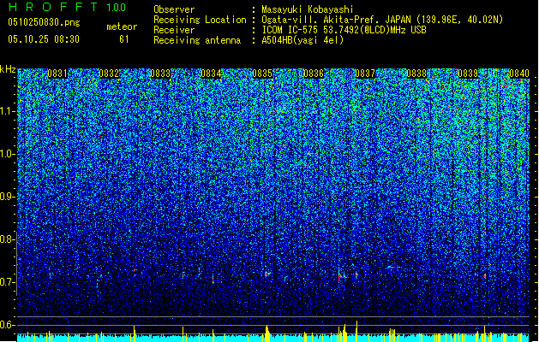Image resolution: width=539 pixels, height=342 pixels.
Task: Click the HROFFT 1.0.0 title text
Action: click(67, 7)
